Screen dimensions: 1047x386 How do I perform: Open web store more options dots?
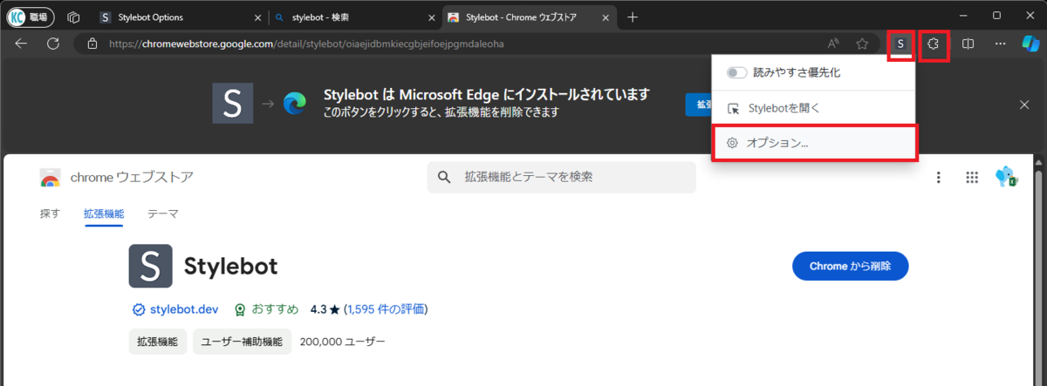point(939,178)
